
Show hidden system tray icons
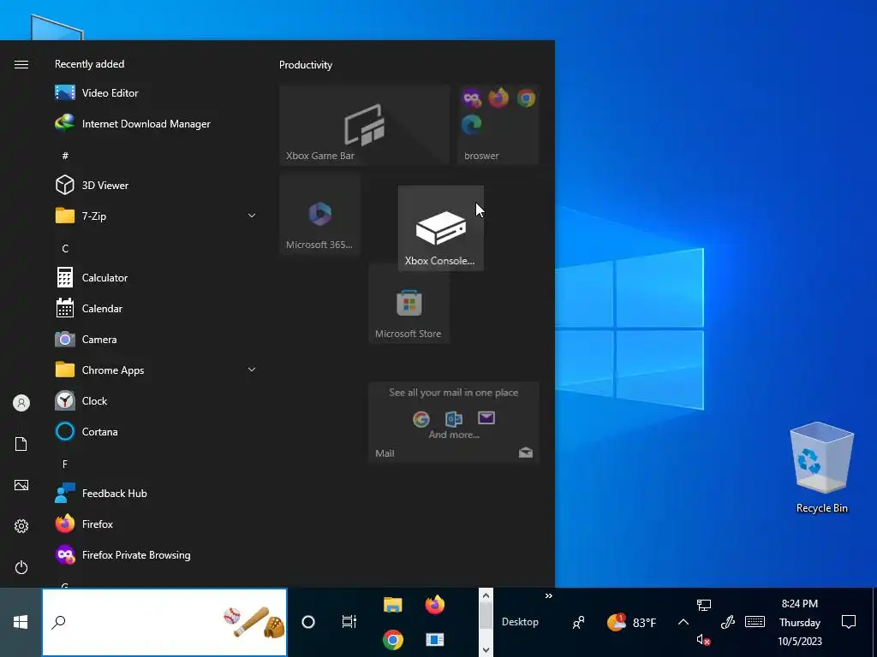tap(683, 622)
